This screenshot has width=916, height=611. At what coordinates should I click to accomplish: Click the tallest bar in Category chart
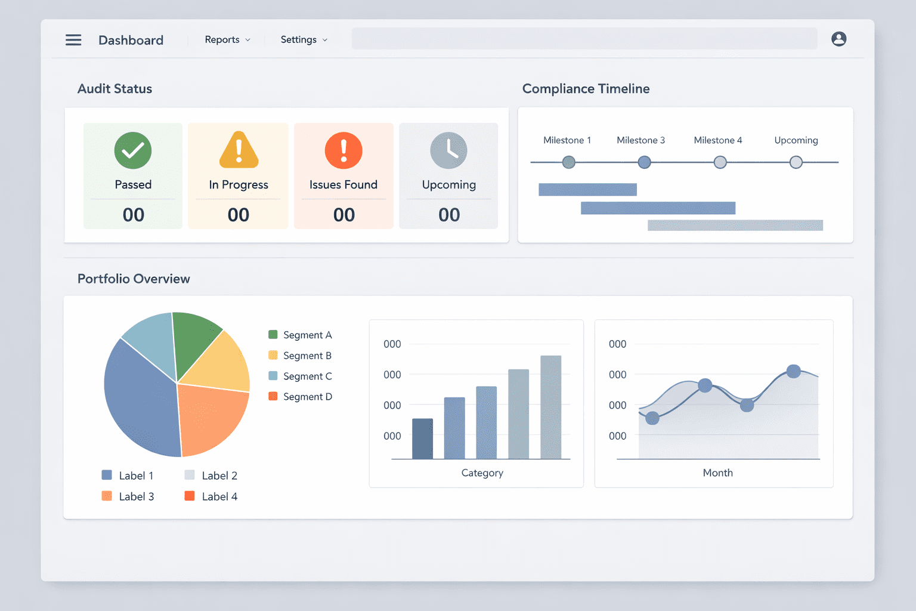coord(550,407)
